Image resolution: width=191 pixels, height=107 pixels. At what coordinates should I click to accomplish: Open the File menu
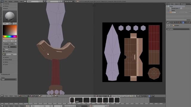[6, 1]
